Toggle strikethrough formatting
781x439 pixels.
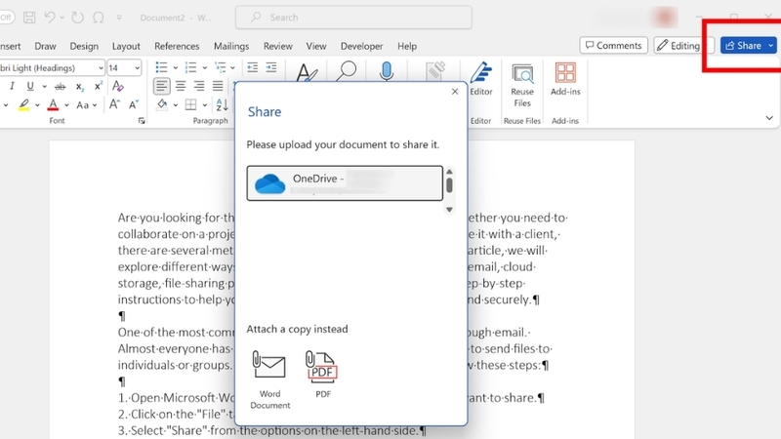coord(60,86)
